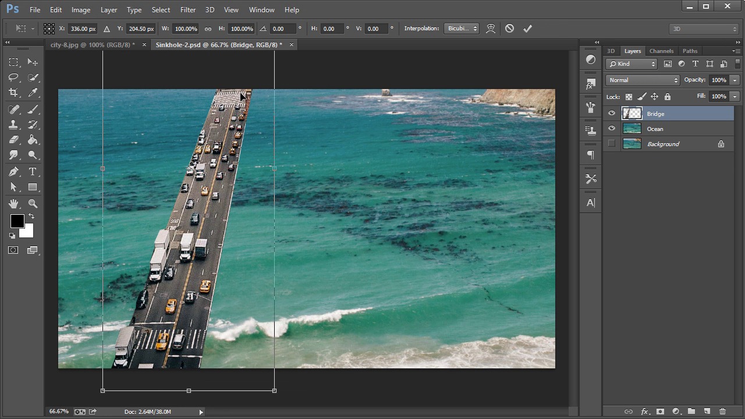Delete layer using trash icon in Layers panel
Image resolution: width=745 pixels, height=419 pixels.
point(722,411)
